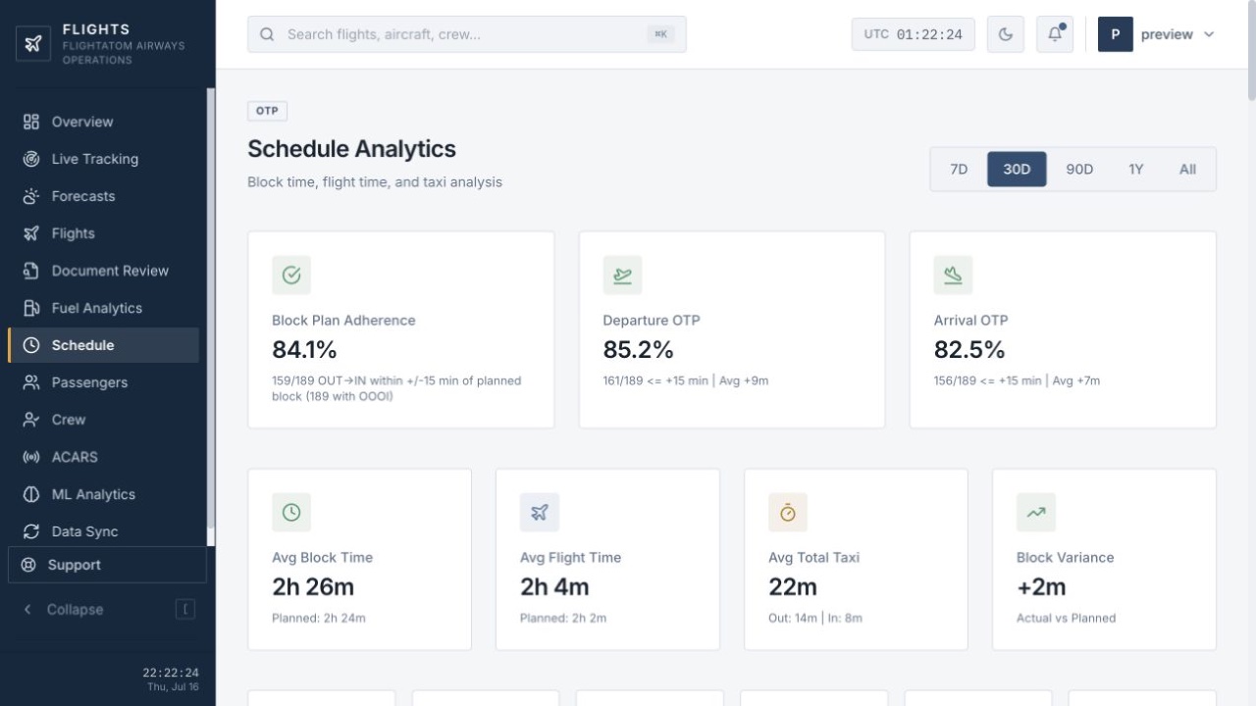Click the Avg Flight Time plane icon
The height and width of the screenshot is (706, 1256).
(540, 513)
